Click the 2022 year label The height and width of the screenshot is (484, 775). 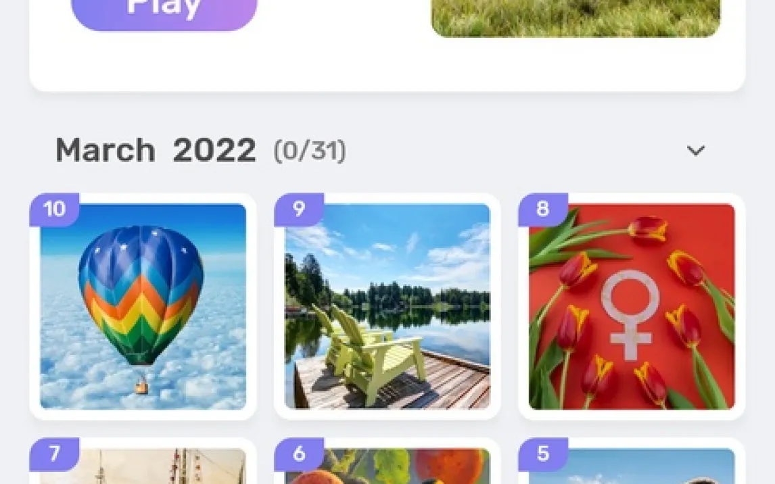point(214,150)
